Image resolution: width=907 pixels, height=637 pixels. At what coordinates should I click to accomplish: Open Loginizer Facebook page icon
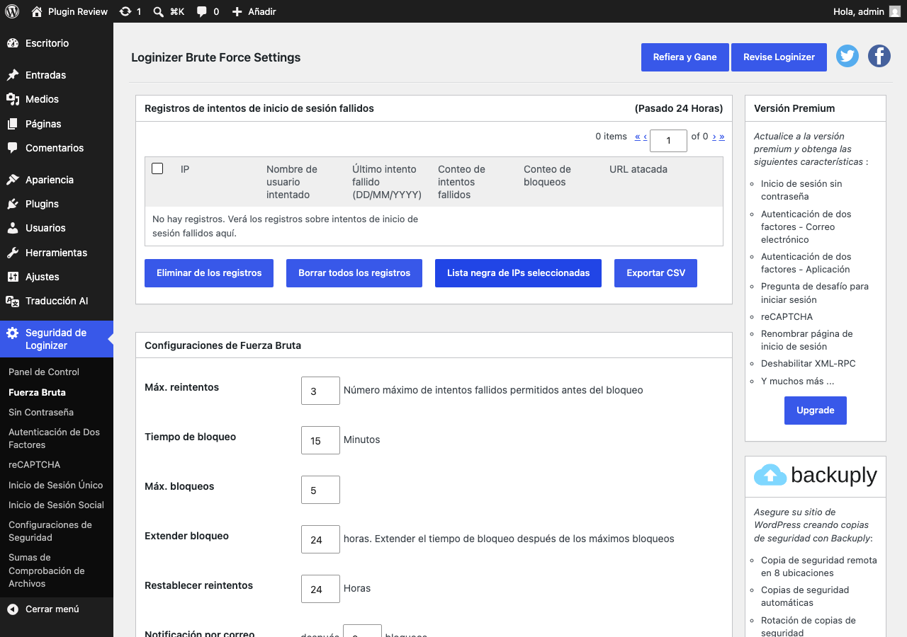(x=879, y=56)
